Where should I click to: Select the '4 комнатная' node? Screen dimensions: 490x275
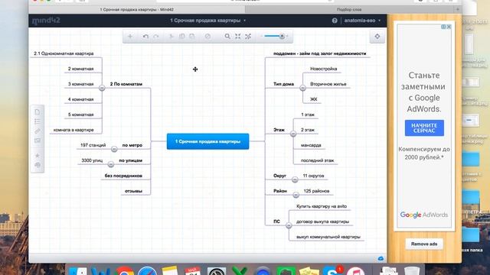click(81, 99)
